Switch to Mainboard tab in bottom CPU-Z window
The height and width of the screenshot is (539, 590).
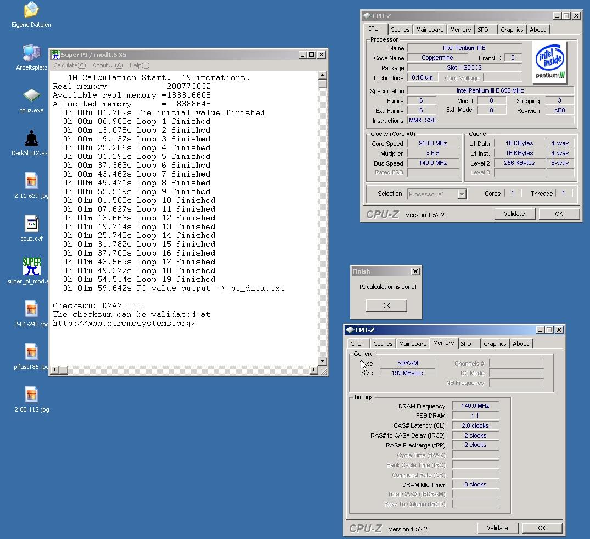pyautogui.click(x=413, y=344)
